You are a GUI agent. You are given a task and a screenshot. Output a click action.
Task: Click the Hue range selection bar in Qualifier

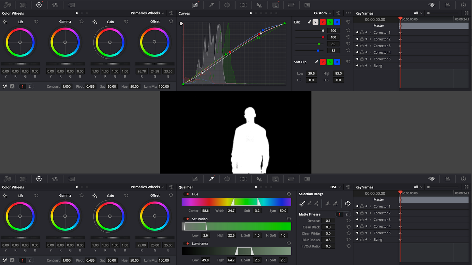[x=237, y=202]
